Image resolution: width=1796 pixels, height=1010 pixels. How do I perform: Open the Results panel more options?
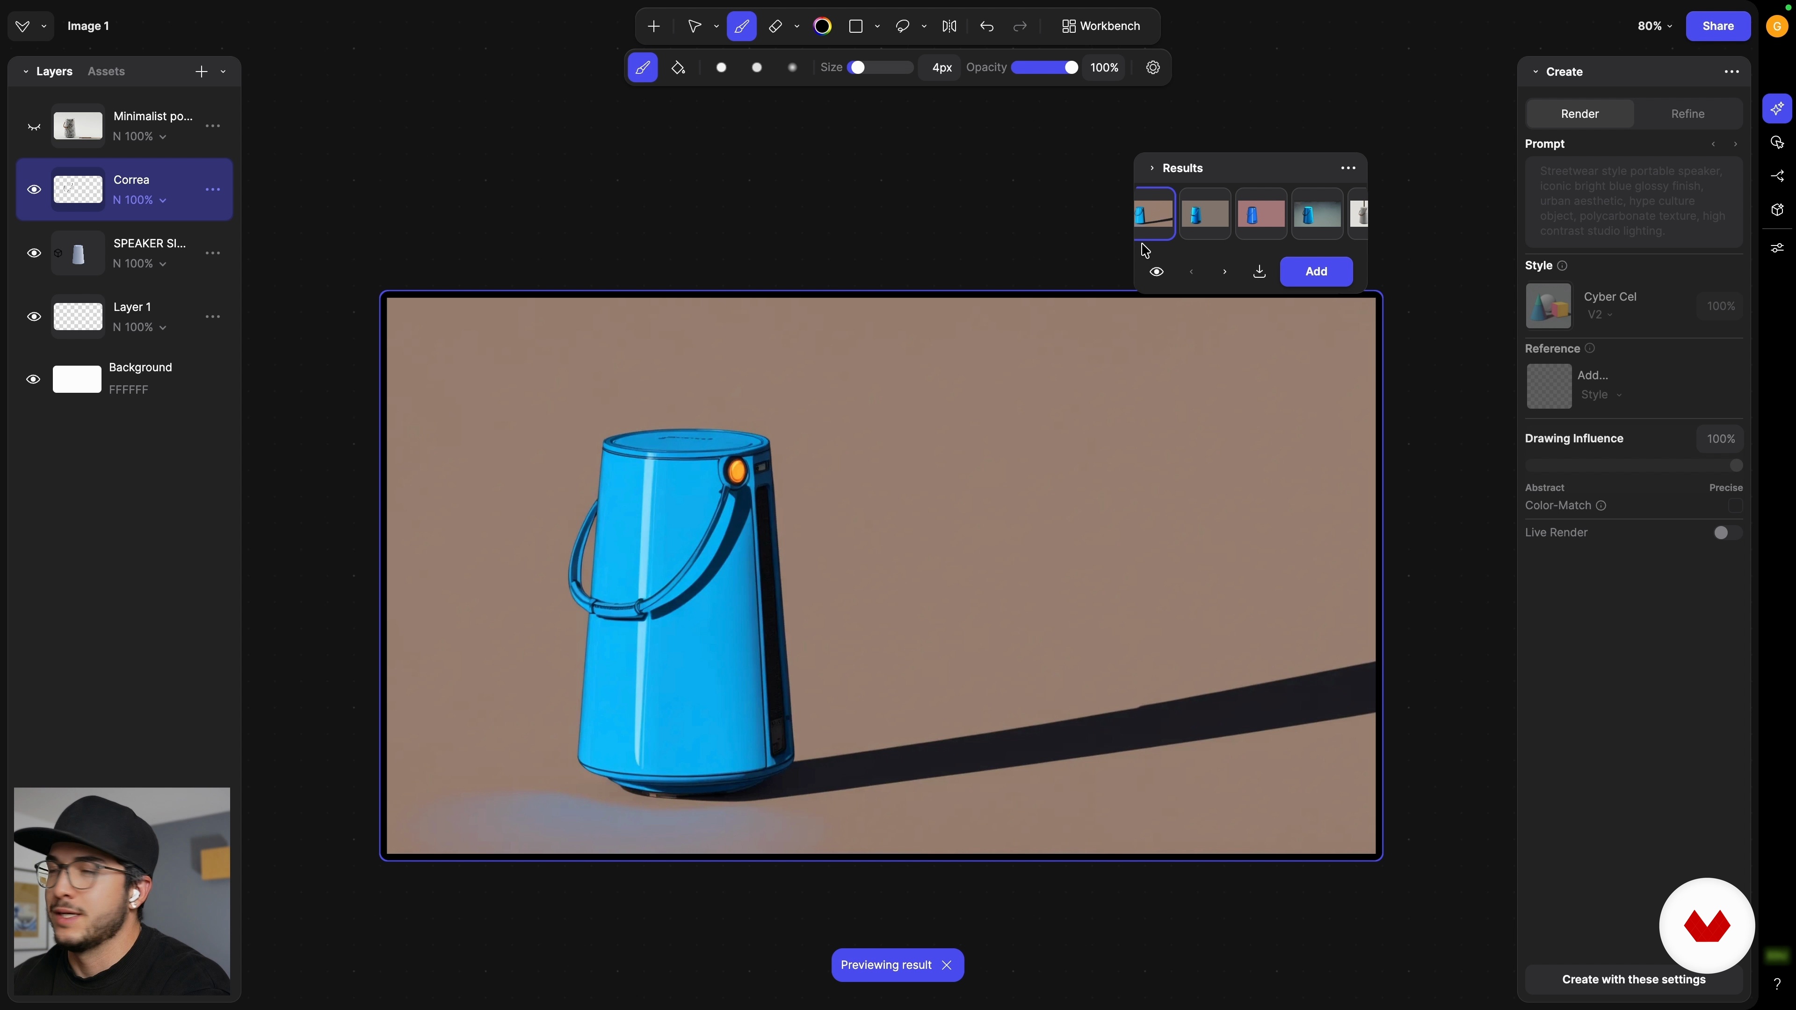(x=1347, y=168)
